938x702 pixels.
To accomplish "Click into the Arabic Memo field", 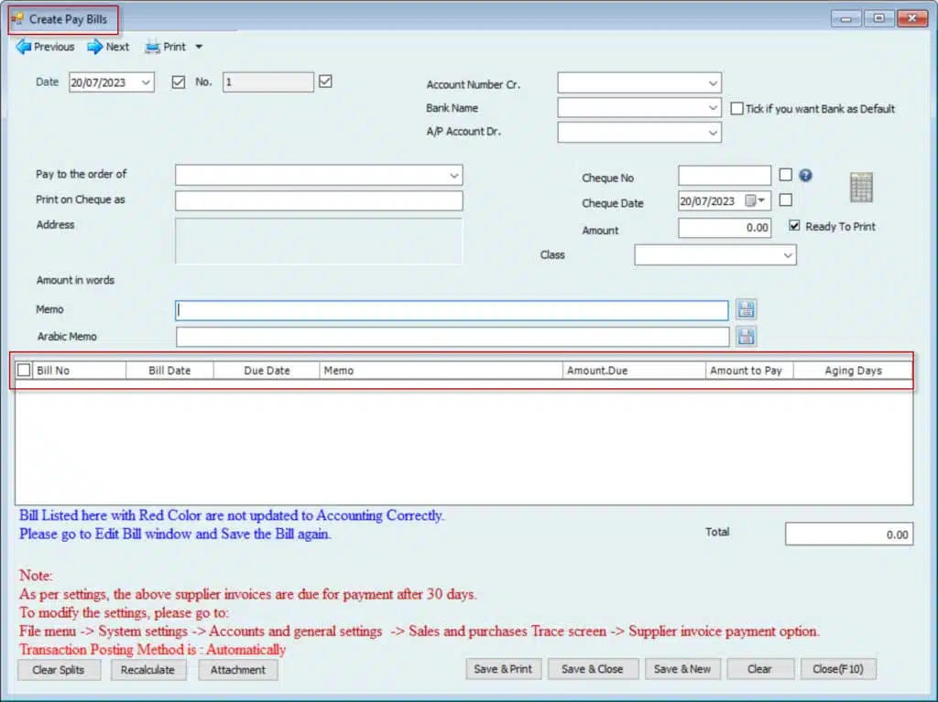I will pyautogui.click(x=453, y=337).
